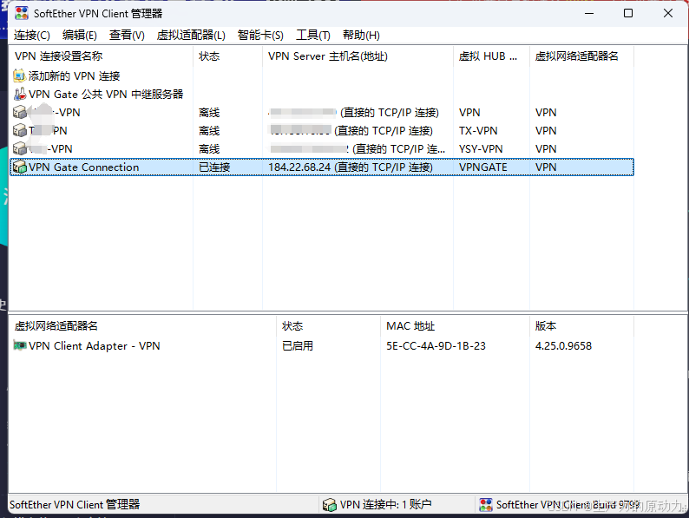Click the 离线 status in YSY-VPN row

(209, 149)
